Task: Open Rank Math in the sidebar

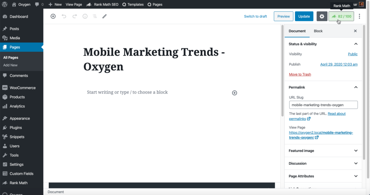Action: pos(21,183)
